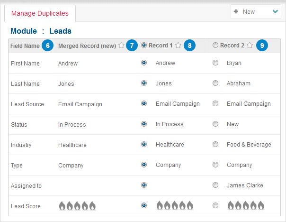286x222 pixels.
Task: Click the star icon next to Record 1
Action: pos(178,45)
